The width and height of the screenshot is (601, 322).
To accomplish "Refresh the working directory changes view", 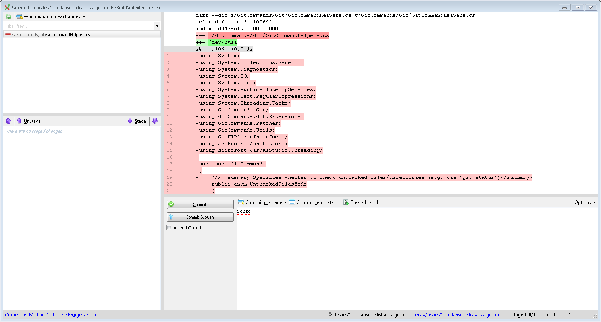I will (x=8, y=16).
